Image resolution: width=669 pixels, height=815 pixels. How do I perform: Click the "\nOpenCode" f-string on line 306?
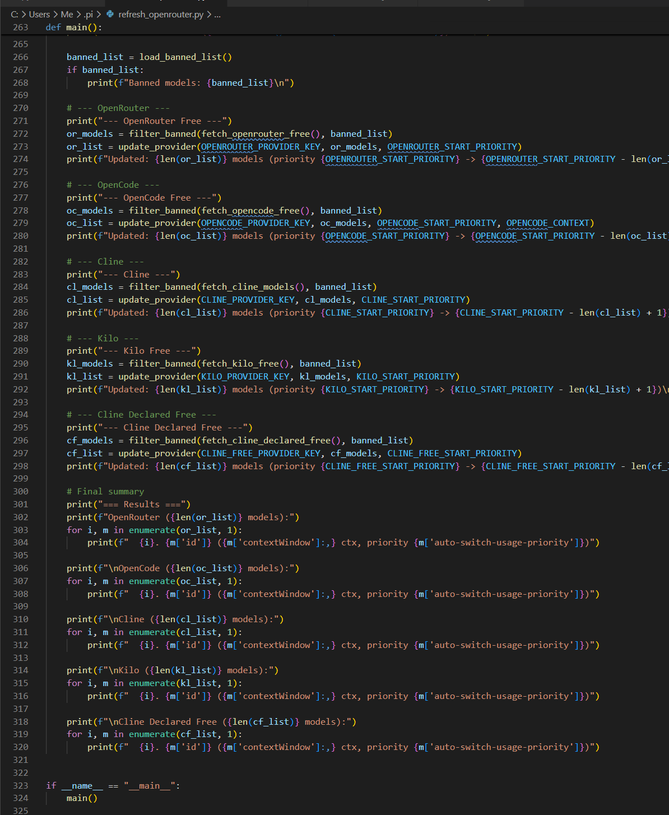pyautogui.click(x=134, y=568)
